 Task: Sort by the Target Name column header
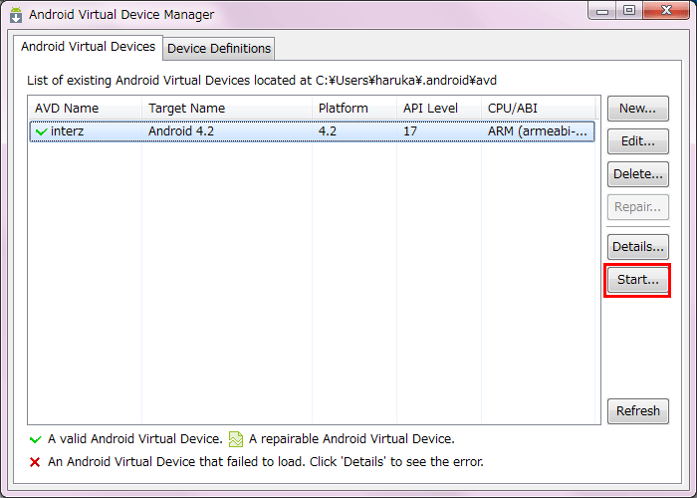click(227, 108)
